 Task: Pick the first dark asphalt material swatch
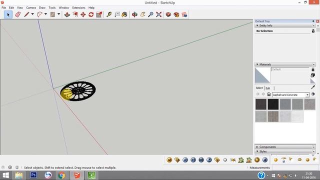[x=261, y=104]
